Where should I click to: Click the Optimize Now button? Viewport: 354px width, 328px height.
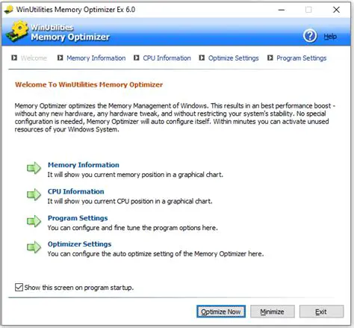(x=221, y=312)
